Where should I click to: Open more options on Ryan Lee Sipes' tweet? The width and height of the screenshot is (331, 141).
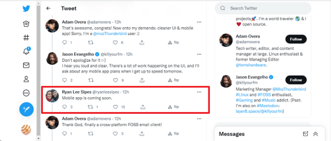pos(199,92)
